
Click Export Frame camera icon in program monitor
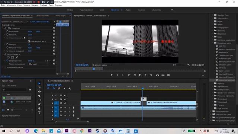[168, 75]
